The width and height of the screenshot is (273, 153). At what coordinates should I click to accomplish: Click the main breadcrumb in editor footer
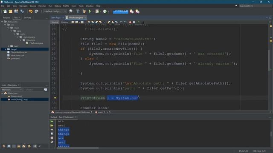100,112
